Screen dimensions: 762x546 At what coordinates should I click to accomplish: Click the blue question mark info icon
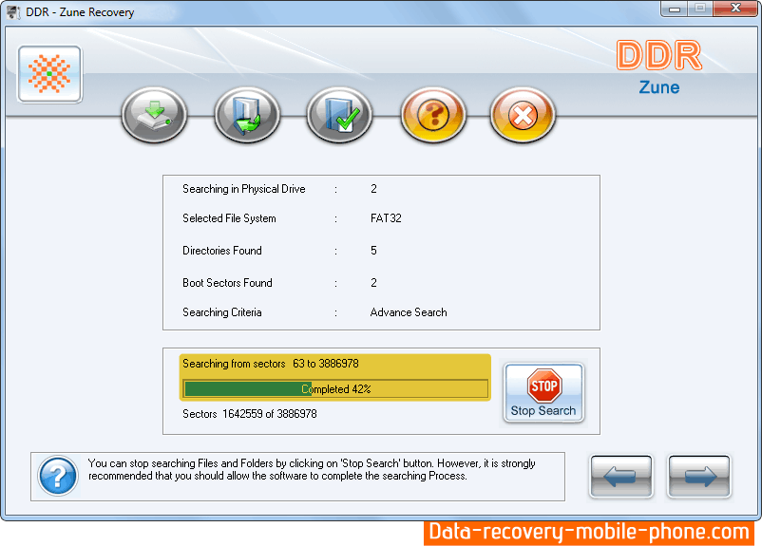click(x=58, y=476)
